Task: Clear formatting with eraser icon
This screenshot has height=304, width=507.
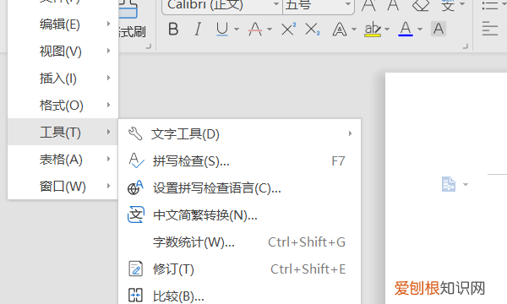Action: click(x=421, y=5)
